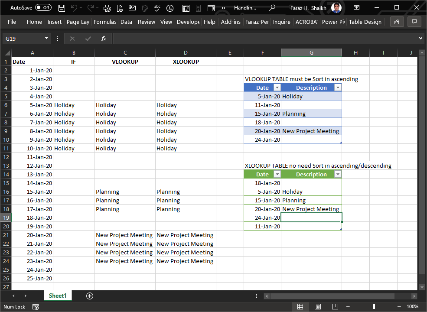Switch to Page Layout view
This screenshot has width=427, height=312.
(317, 306)
